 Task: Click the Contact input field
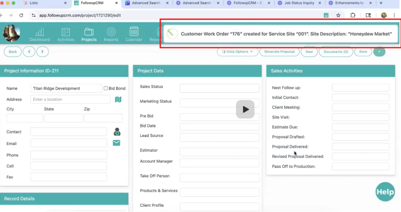[x=68, y=132]
